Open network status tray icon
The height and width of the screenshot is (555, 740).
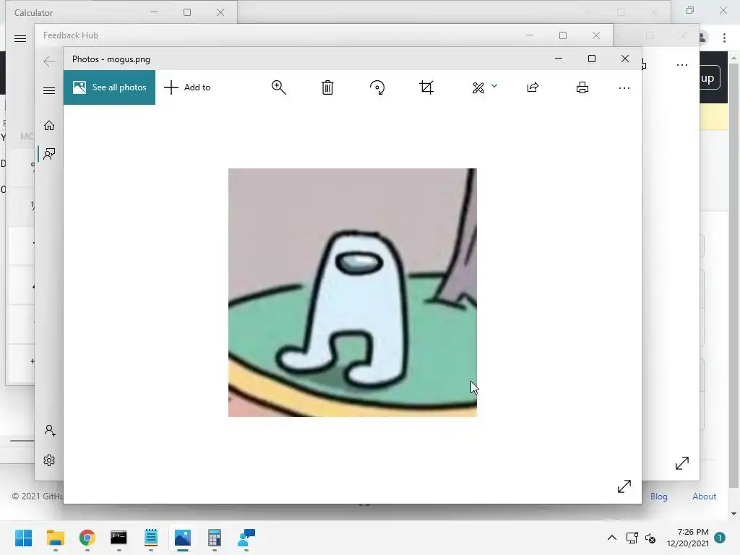(x=632, y=538)
